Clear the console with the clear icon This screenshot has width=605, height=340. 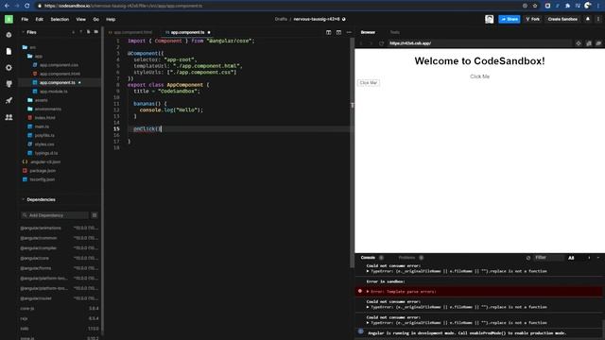(528, 258)
